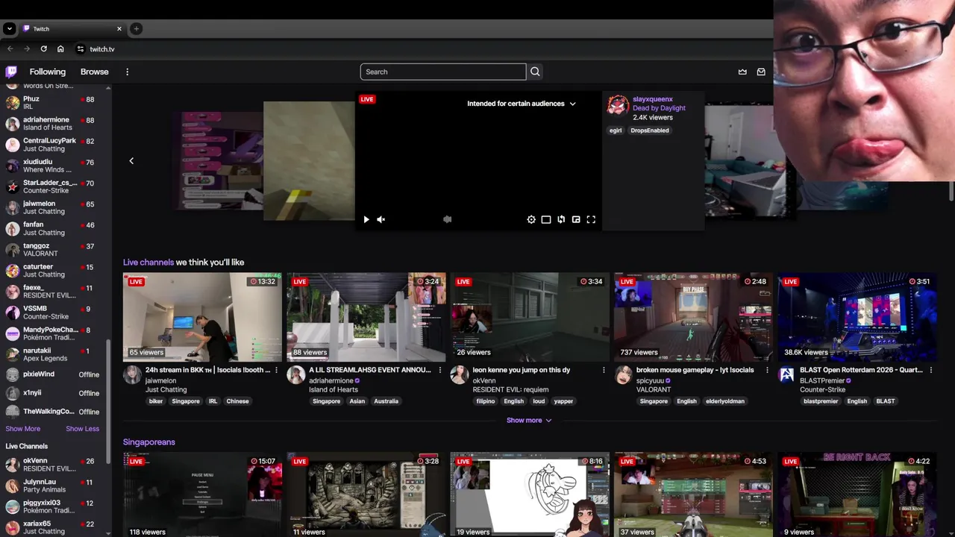Open new browser tab
Image resolution: width=955 pixels, height=537 pixels.
pos(136,28)
